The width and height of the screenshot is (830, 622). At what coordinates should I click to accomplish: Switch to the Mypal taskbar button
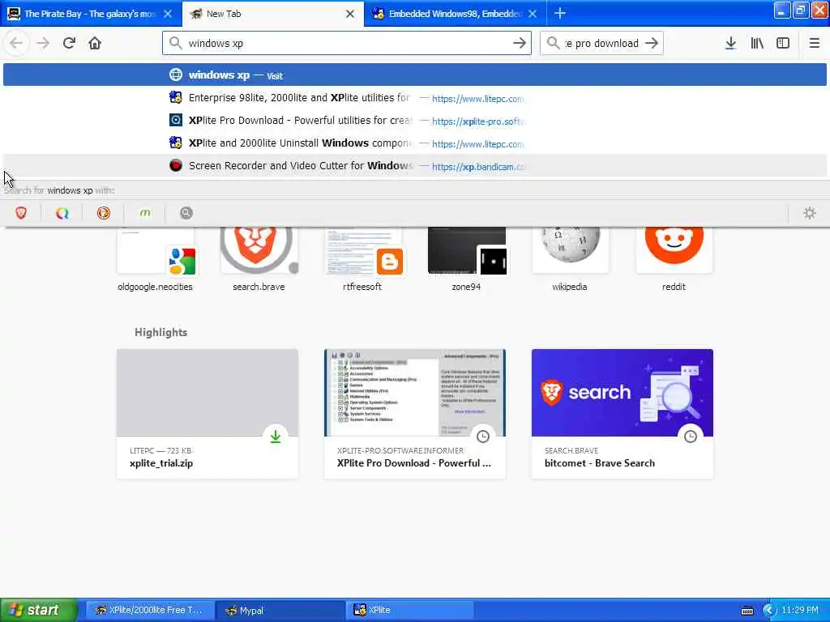tap(280, 610)
